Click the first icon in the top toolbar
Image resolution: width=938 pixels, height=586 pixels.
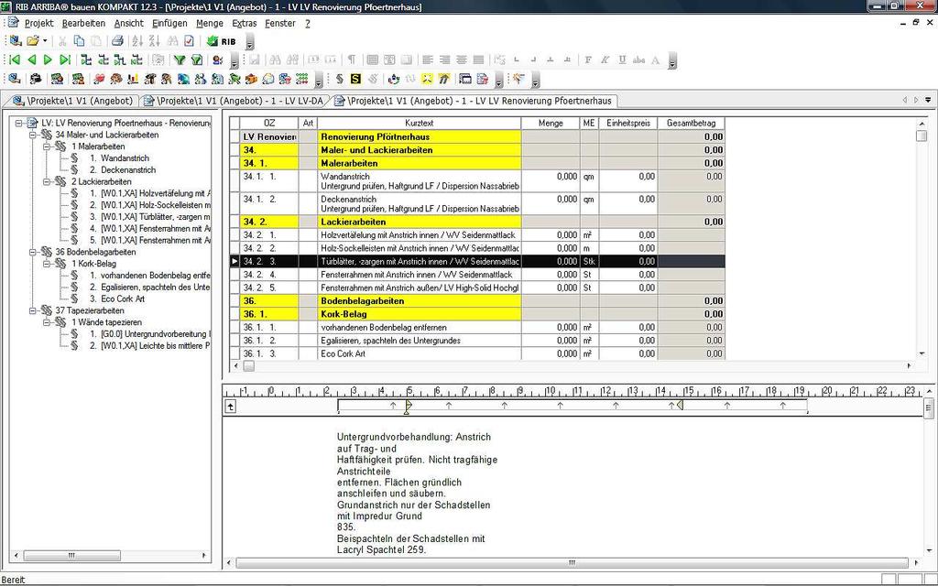click(x=15, y=41)
